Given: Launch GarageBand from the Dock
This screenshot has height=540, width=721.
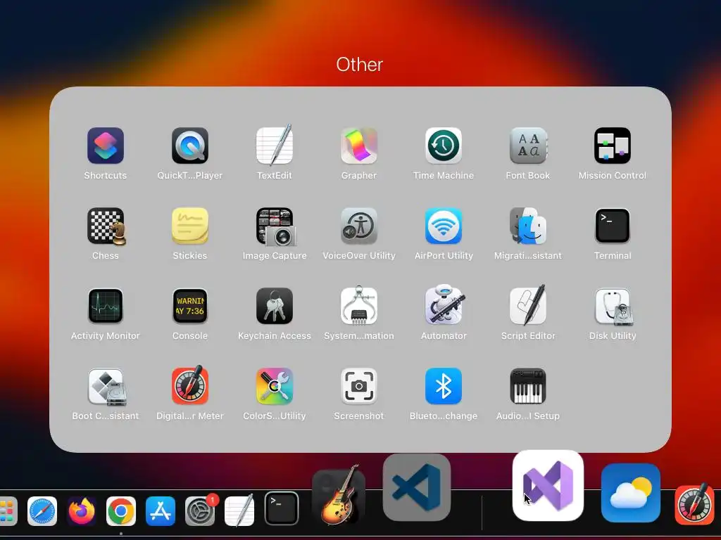Looking at the screenshot, I should pyautogui.click(x=339, y=495).
